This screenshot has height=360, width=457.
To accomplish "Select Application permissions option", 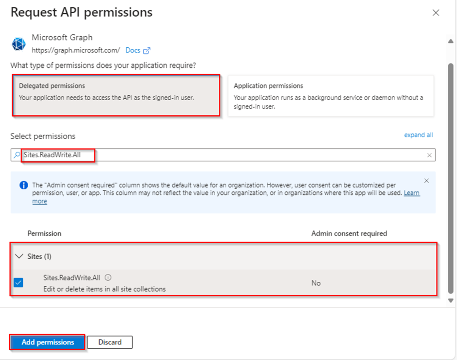I will click(x=331, y=95).
